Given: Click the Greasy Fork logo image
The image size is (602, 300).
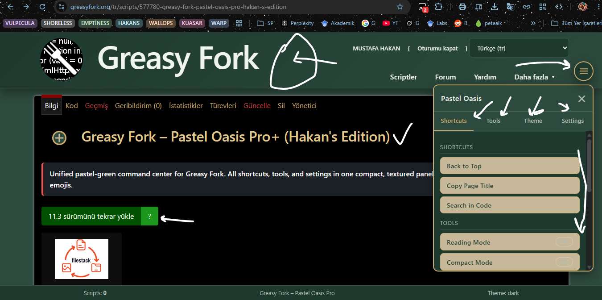Looking at the screenshot, I should coord(62,59).
